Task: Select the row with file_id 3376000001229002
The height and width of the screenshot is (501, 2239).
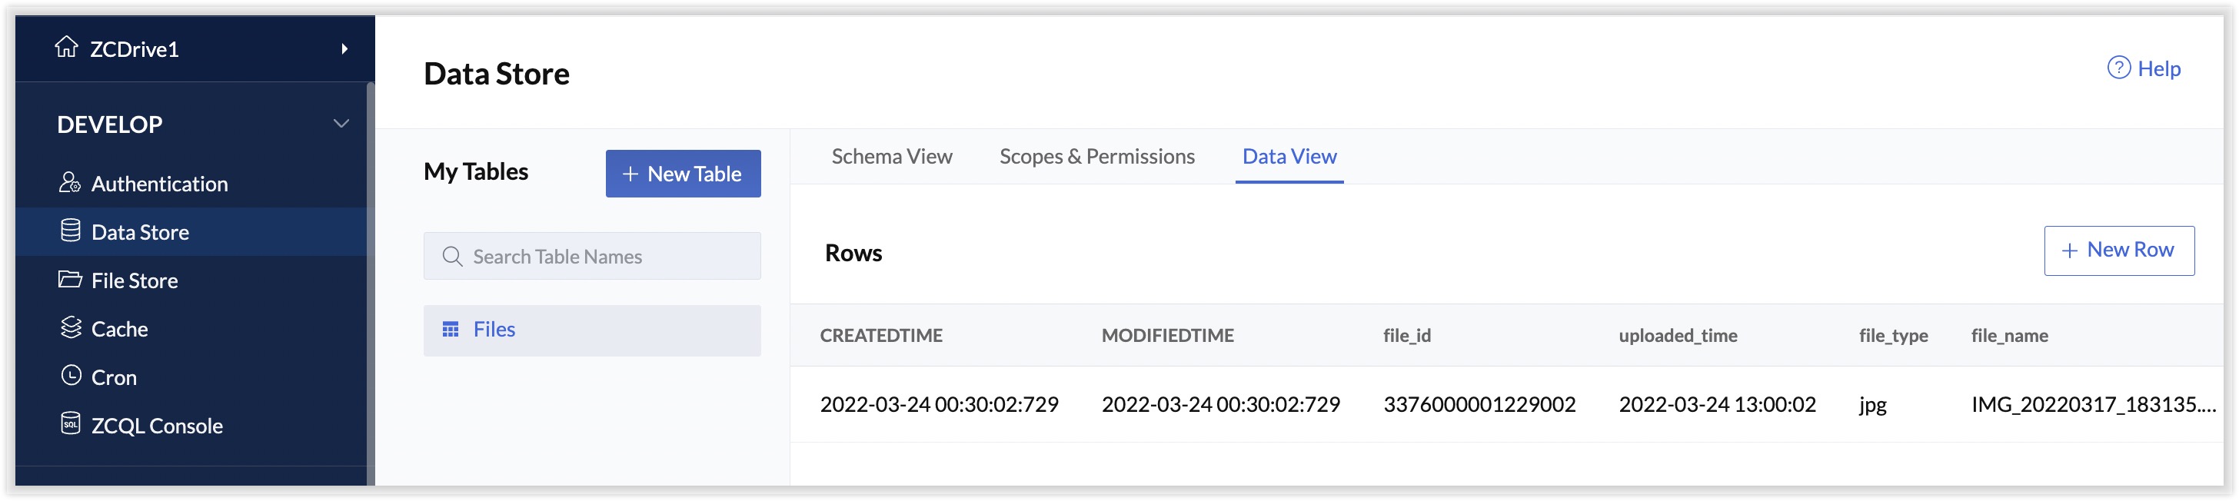Action: pos(1479,405)
